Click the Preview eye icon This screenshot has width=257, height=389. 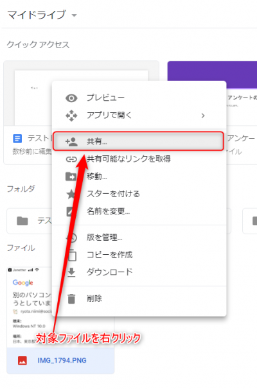point(71,98)
